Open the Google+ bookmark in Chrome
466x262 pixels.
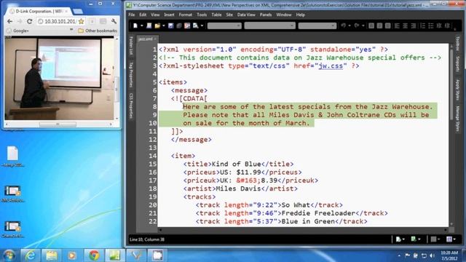(x=17, y=31)
